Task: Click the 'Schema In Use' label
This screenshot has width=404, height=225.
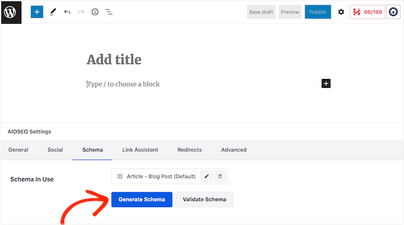Action: (32, 179)
